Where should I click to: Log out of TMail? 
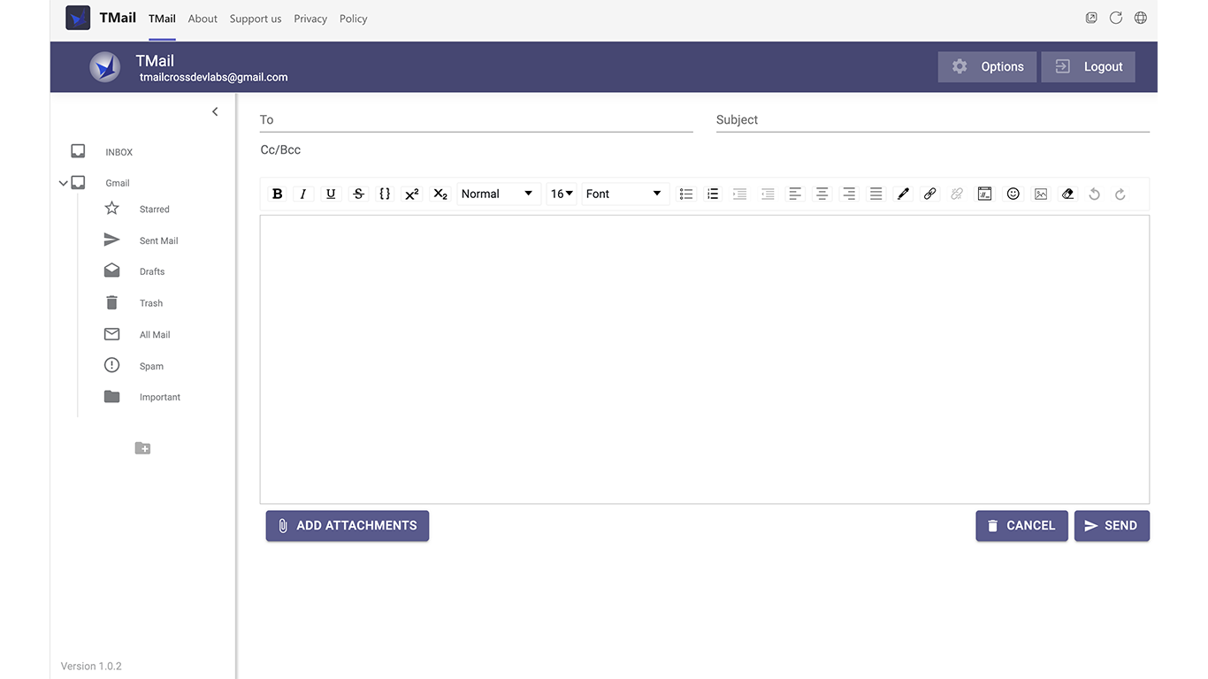[x=1088, y=66]
